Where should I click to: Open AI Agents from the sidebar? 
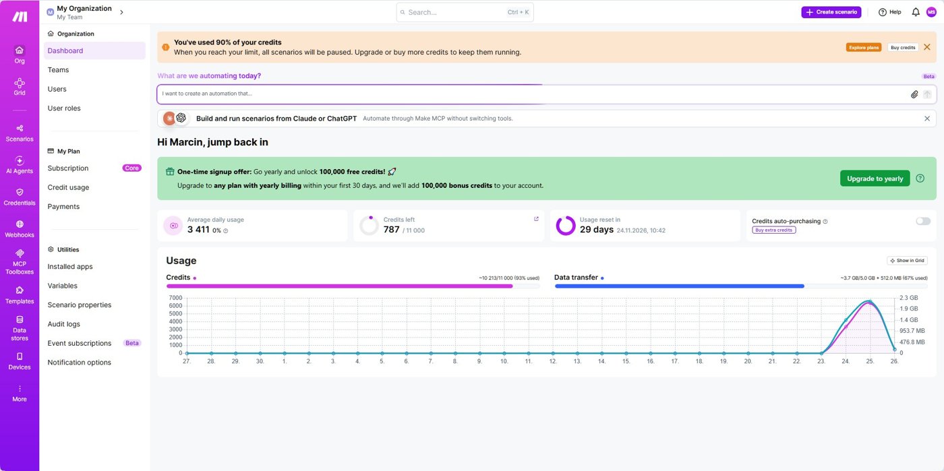(20, 165)
